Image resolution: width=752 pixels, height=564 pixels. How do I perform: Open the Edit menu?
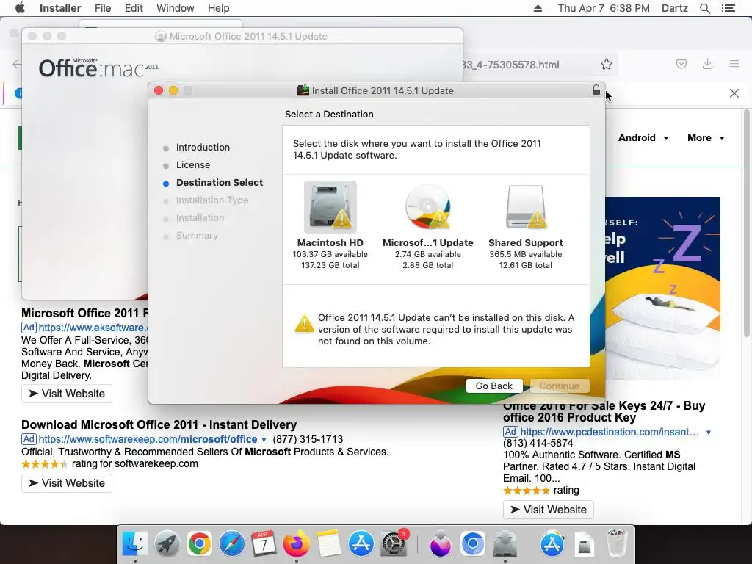click(134, 8)
